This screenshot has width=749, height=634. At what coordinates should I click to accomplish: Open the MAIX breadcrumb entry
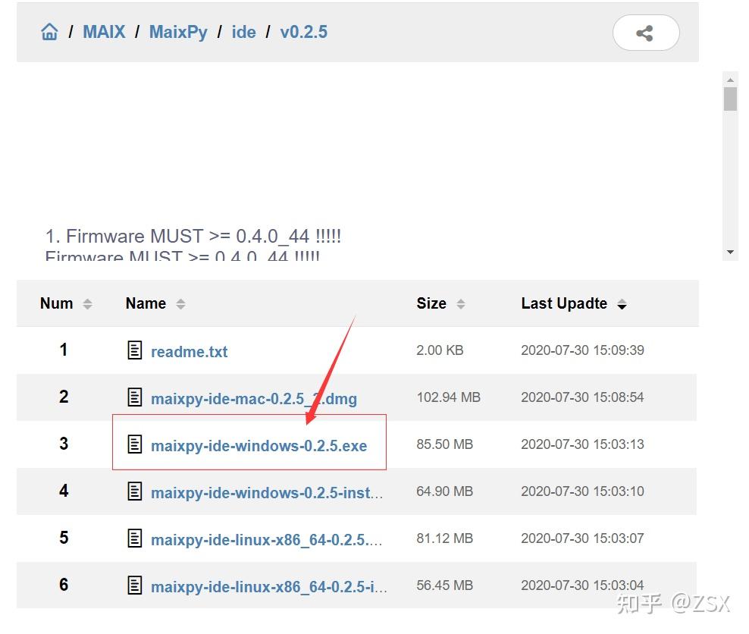click(104, 31)
